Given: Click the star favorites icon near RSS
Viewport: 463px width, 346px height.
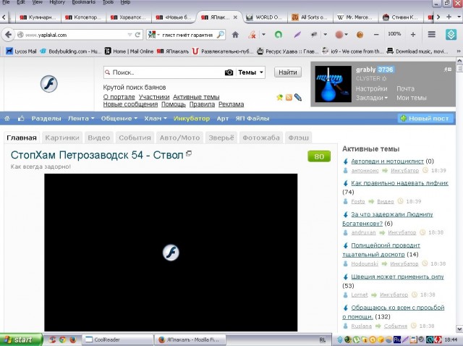Looking at the screenshot, I should click(x=280, y=97).
